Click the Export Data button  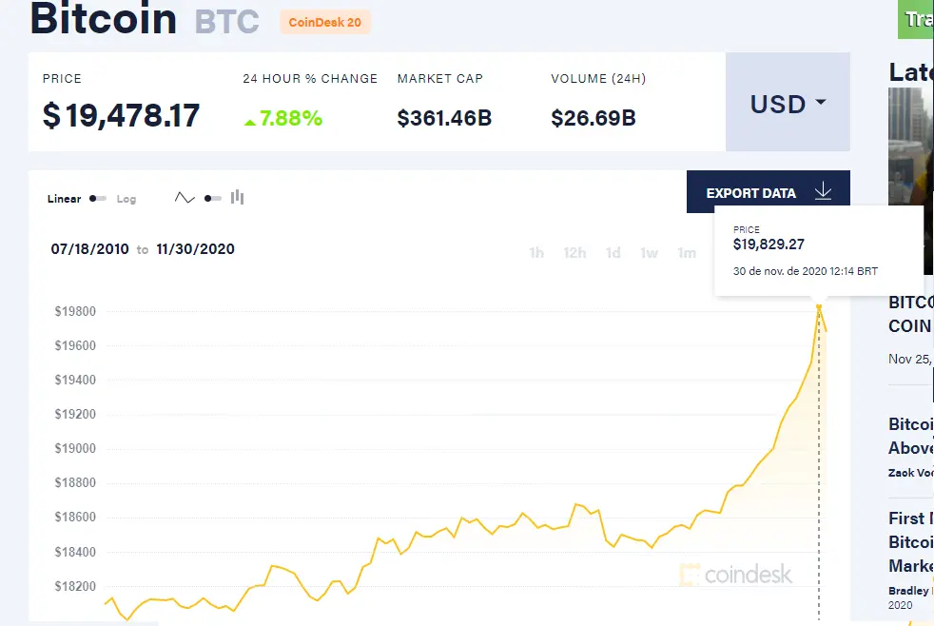tap(751, 193)
